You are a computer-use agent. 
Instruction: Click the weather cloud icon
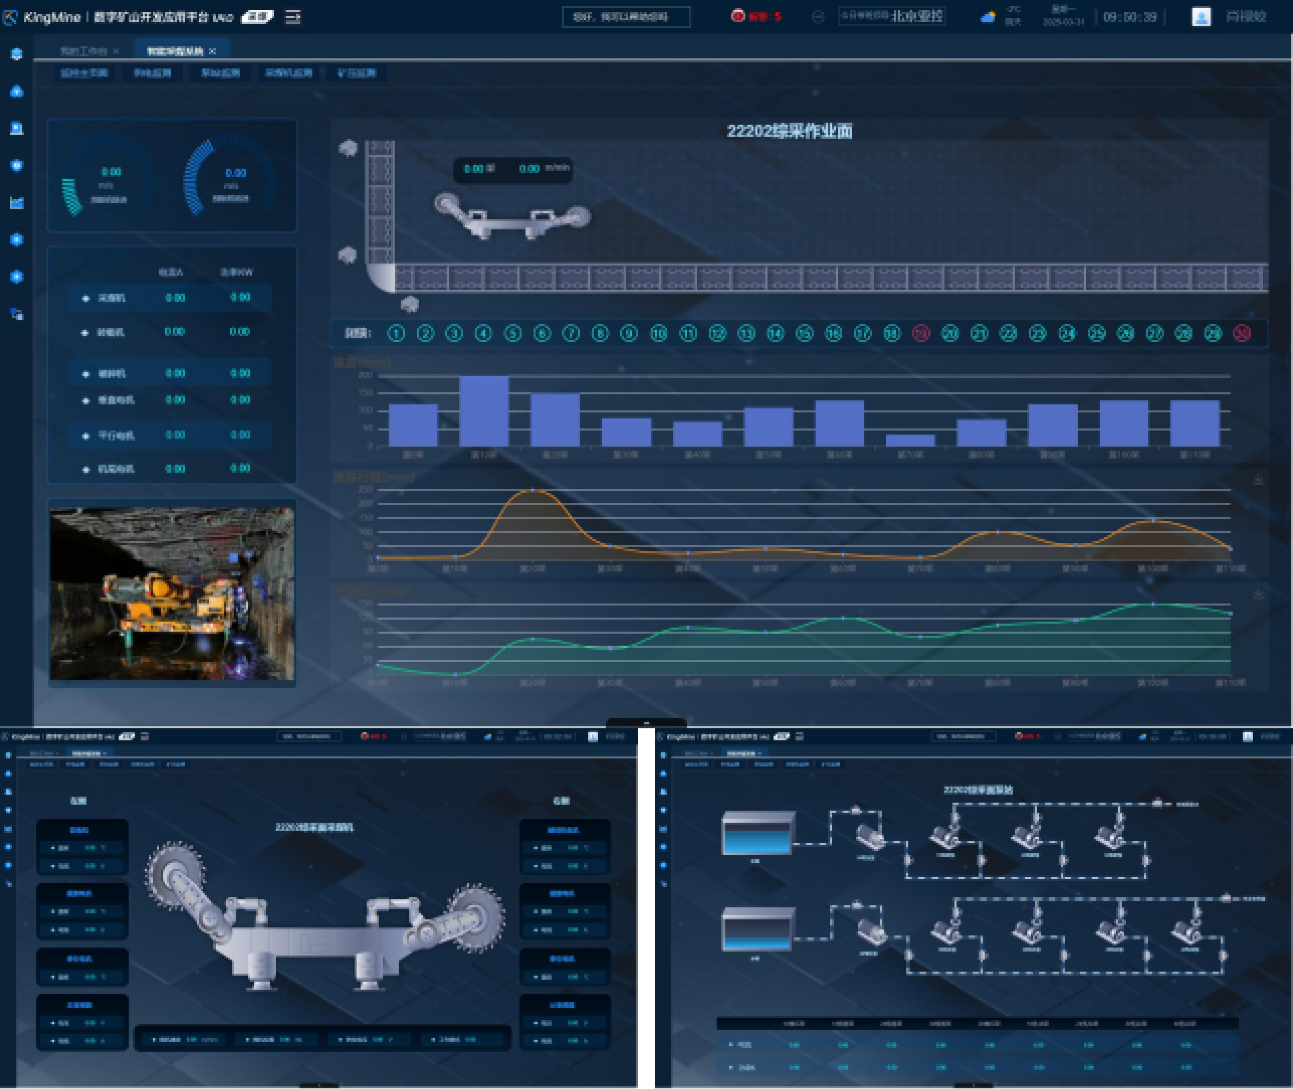(987, 17)
